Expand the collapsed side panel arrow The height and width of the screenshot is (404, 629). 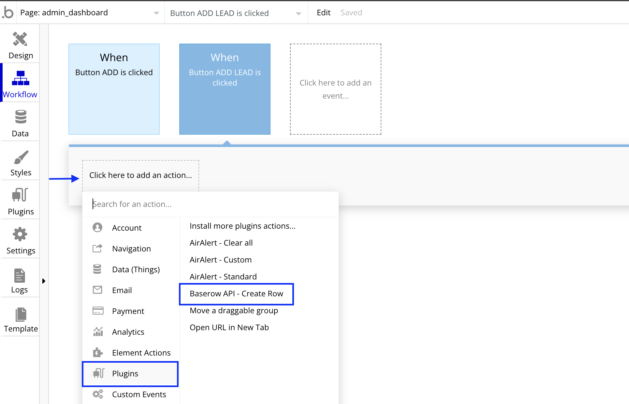[44, 281]
